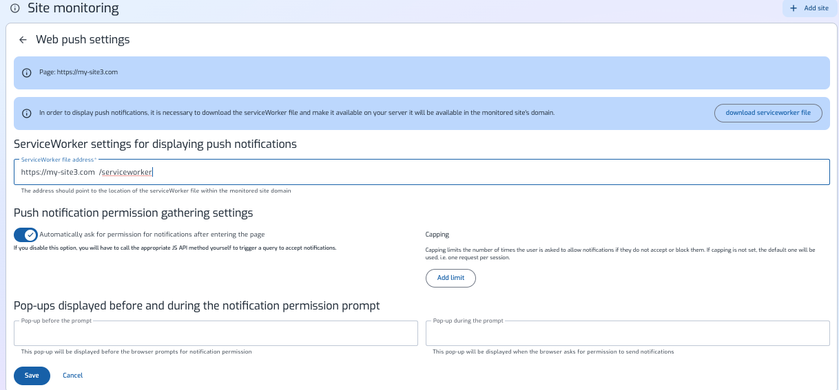Click the info icon in the Page URL banner
839x390 pixels.
(27, 72)
